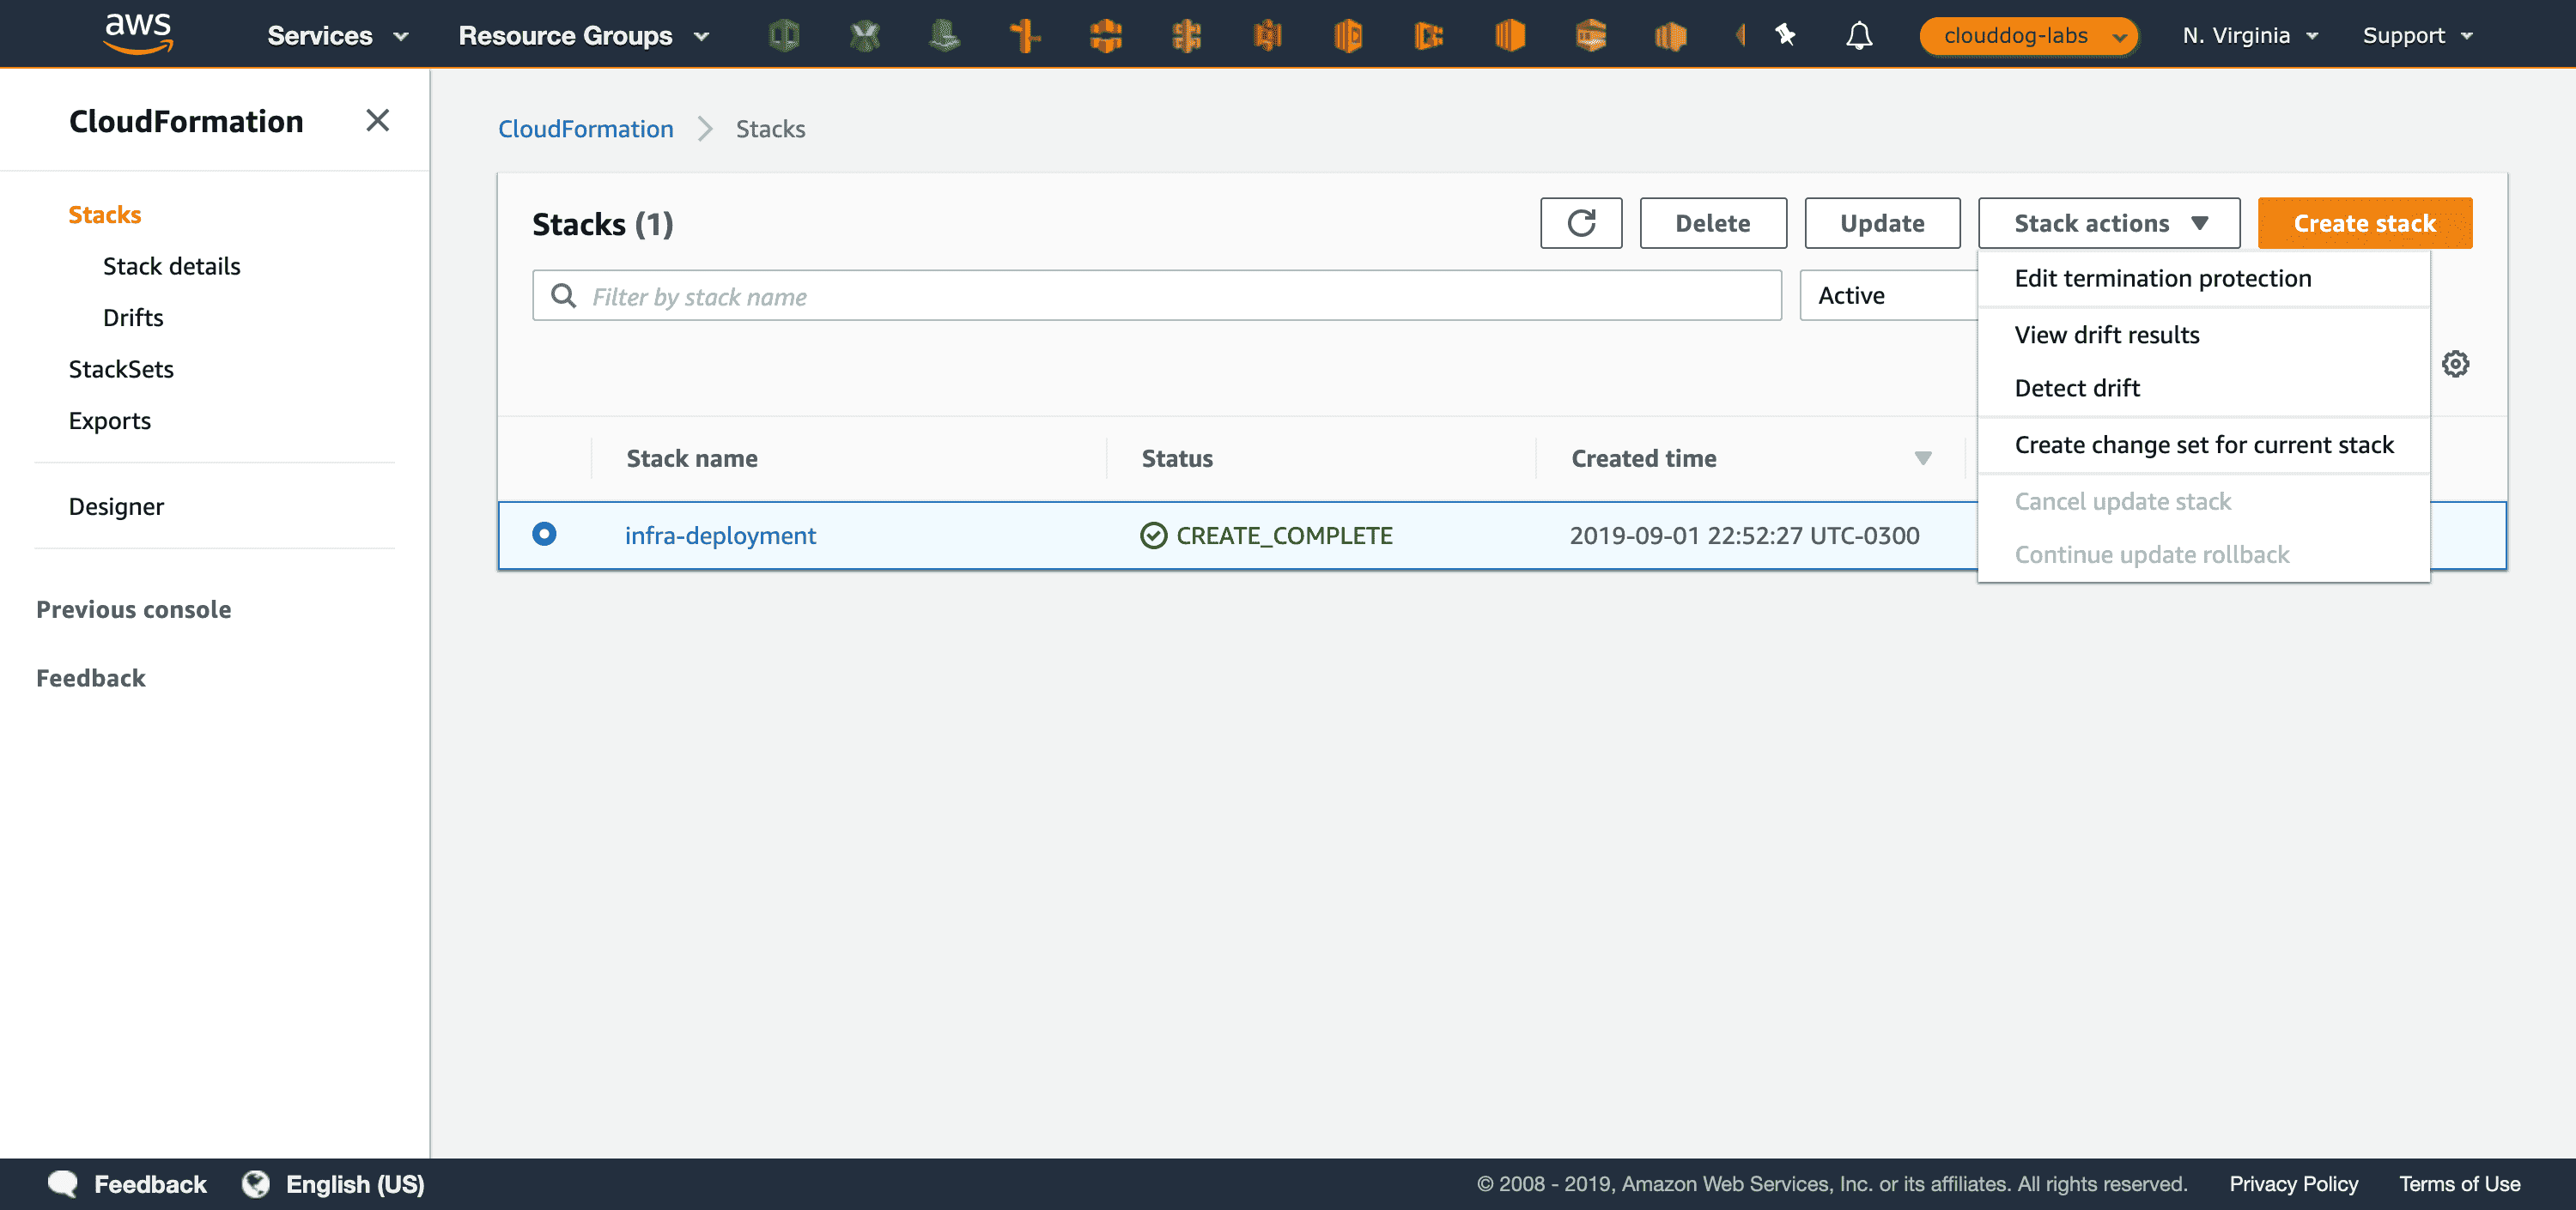Click the pin shortcuts icon
Viewport: 2576px width, 1210px height.
point(1785,36)
